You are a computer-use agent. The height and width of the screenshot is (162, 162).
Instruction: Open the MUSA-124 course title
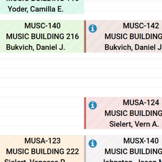[141, 102]
